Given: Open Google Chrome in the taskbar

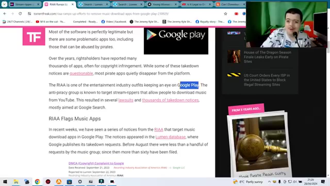Looking at the screenshot, I should [x=37, y=182].
